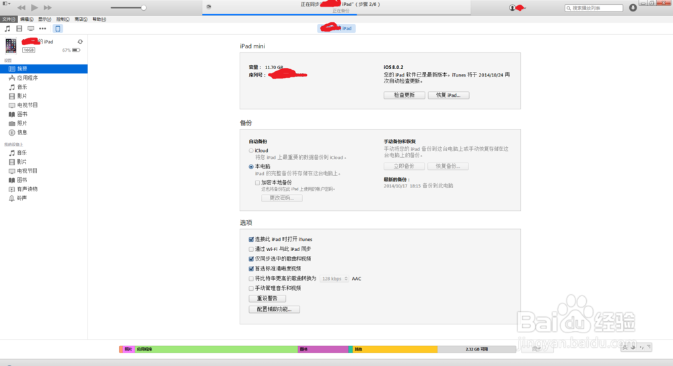Switch to the movies library icon

click(x=19, y=29)
